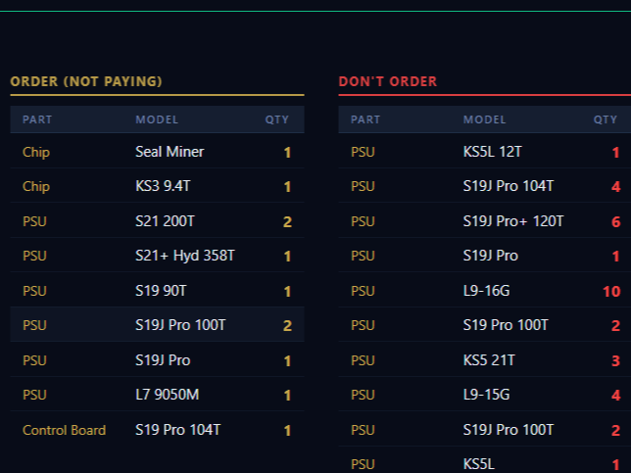Screen dimensions: 631x473
Task: Select the KS3 9.4T model cell
Action: point(163,186)
